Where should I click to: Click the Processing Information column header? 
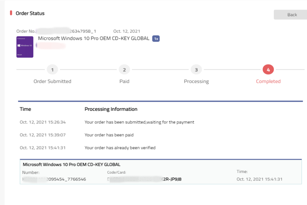111,109
